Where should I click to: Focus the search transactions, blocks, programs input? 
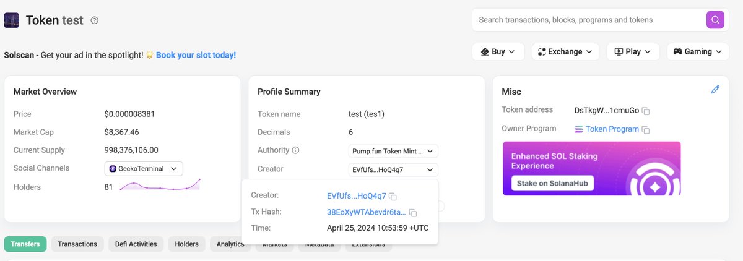click(x=591, y=20)
